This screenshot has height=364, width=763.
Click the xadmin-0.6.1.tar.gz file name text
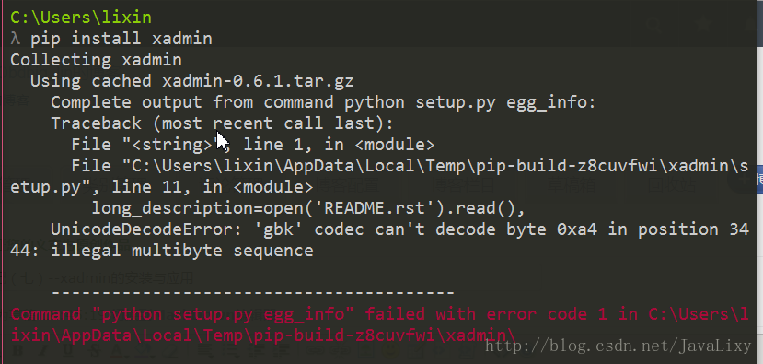[x=258, y=81]
